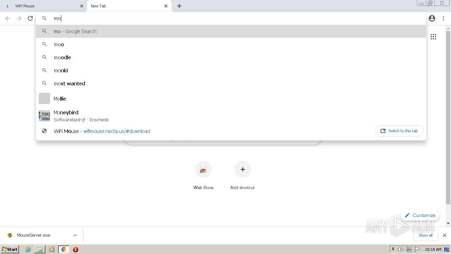Viewport: 451px width, 254px height.
Task: Open the Google apps grid
Action: (433, 37)
